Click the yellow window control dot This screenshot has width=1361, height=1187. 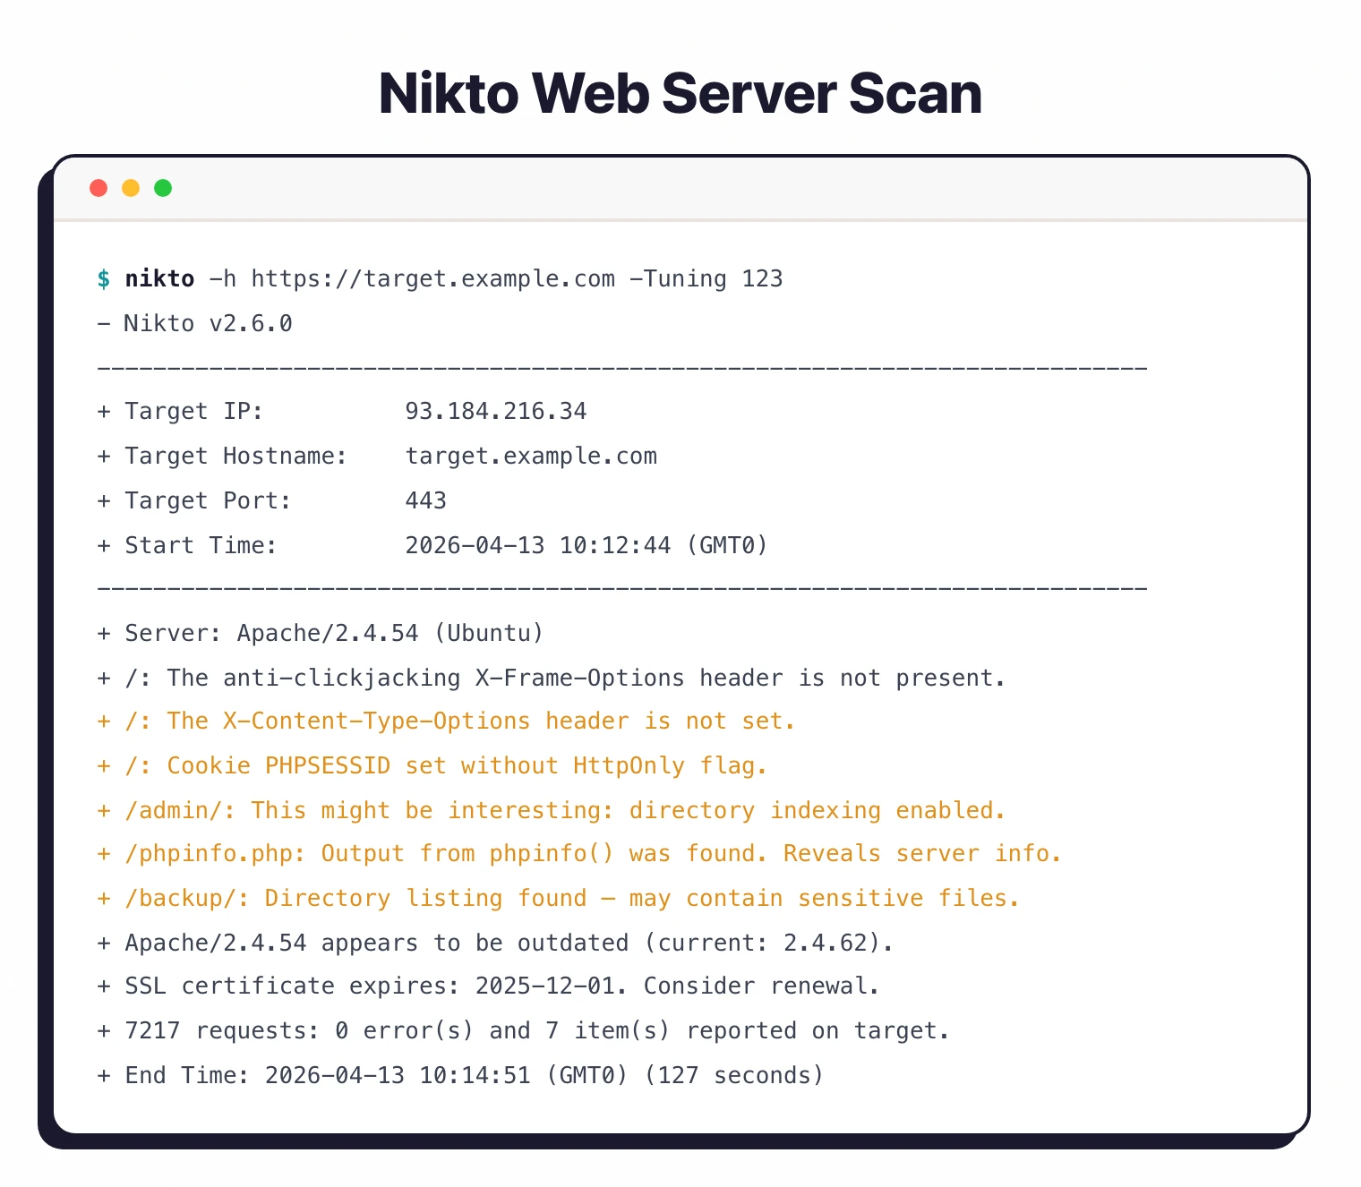pyautogui.click(x=131, y=188)
